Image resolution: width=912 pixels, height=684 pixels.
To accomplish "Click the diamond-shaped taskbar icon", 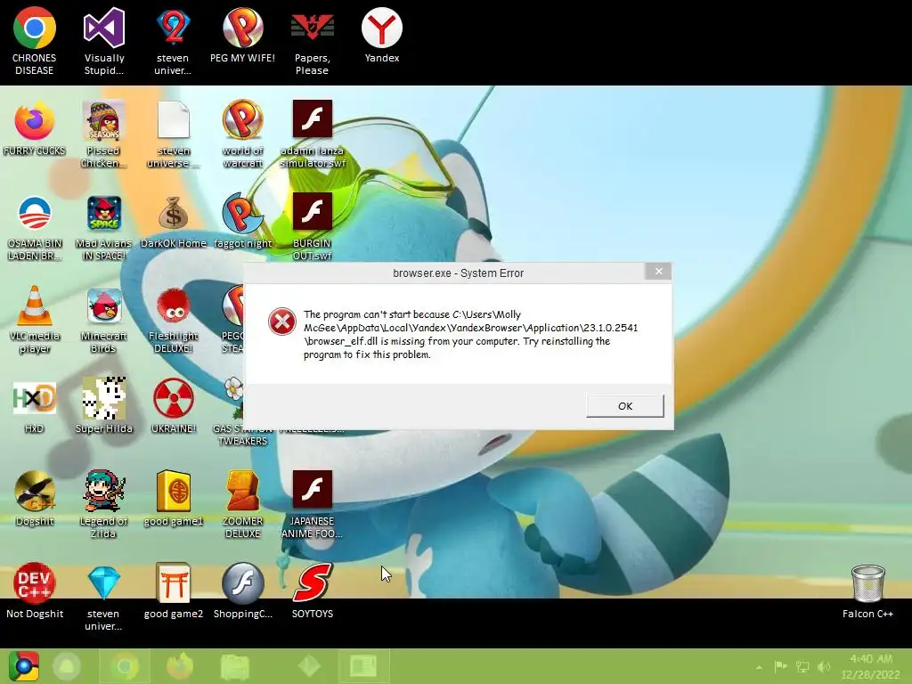I will (x=308, y=666).
